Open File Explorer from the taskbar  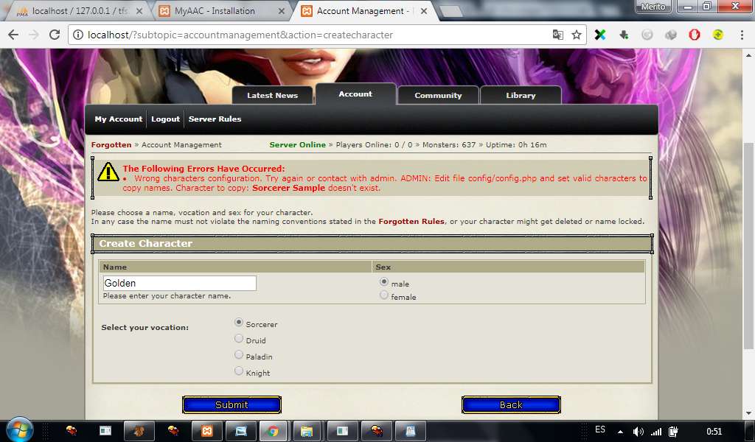coord(307,431)
